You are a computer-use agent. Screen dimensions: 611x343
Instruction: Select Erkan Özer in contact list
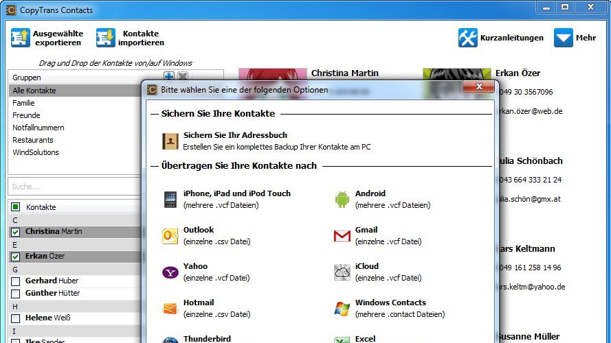click(45, 256)
